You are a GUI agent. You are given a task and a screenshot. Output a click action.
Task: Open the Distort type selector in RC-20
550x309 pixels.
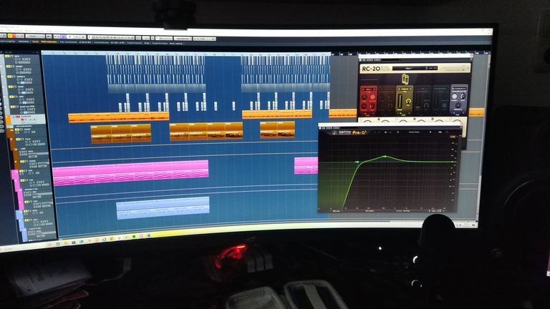click(405, 89)
